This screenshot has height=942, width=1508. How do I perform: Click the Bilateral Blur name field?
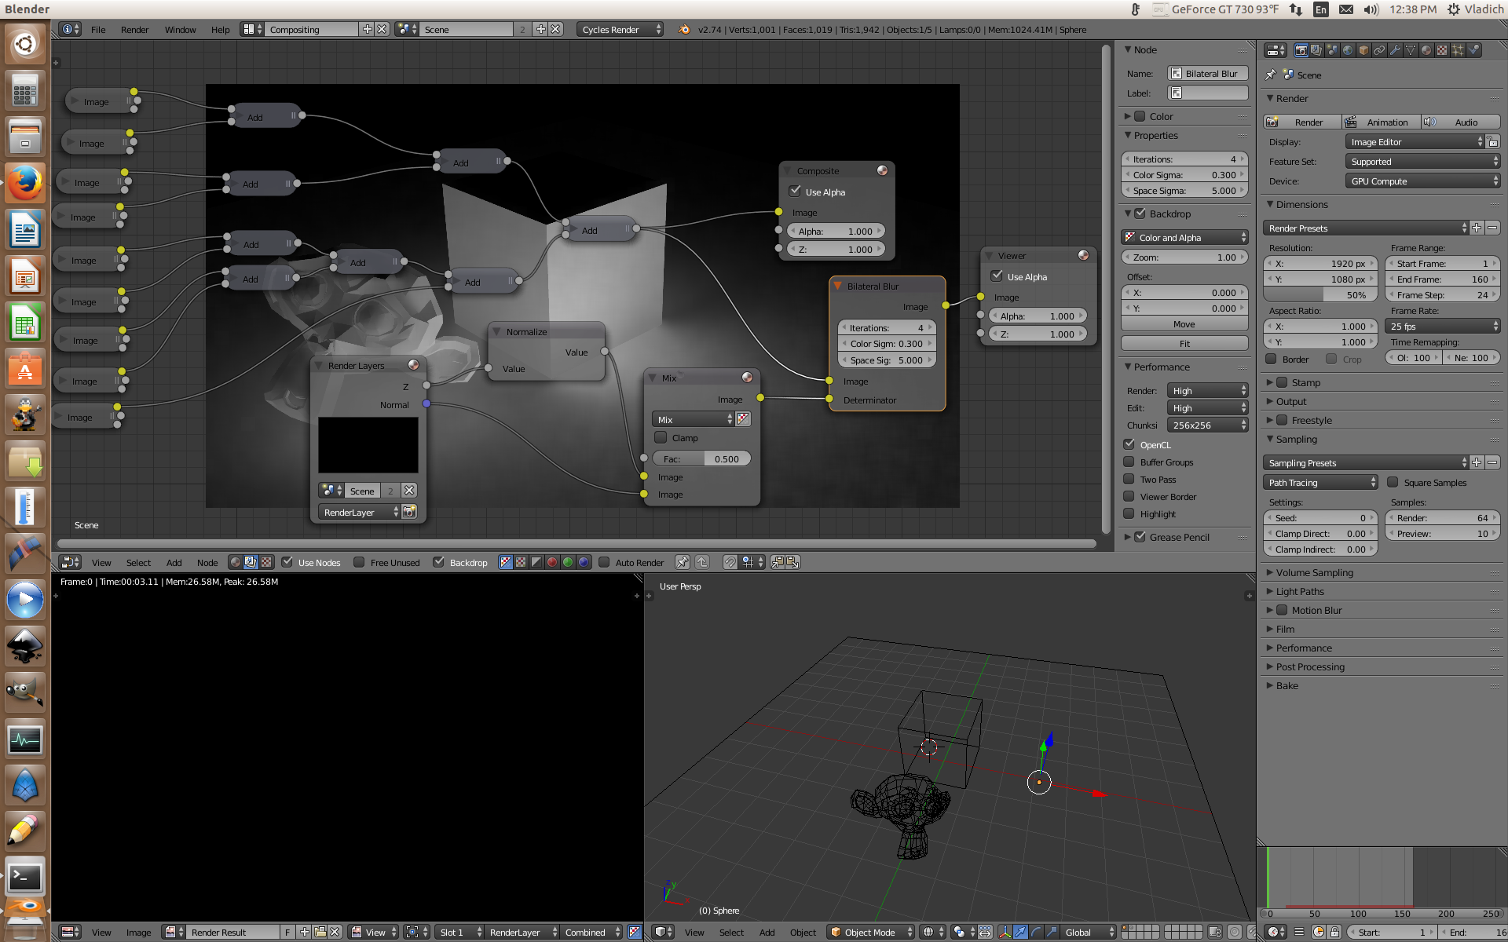pos(1208,73)
